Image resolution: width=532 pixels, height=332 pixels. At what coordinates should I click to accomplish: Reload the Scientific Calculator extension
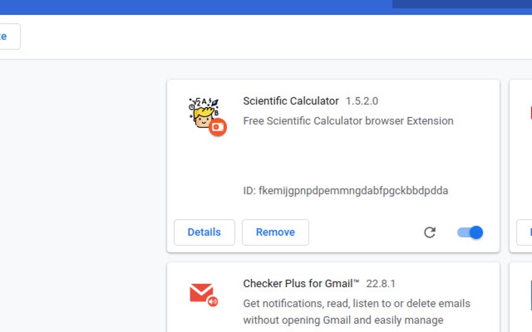429,233
